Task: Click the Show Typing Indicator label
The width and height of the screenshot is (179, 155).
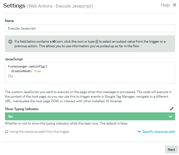Action: tap(22, 109)
